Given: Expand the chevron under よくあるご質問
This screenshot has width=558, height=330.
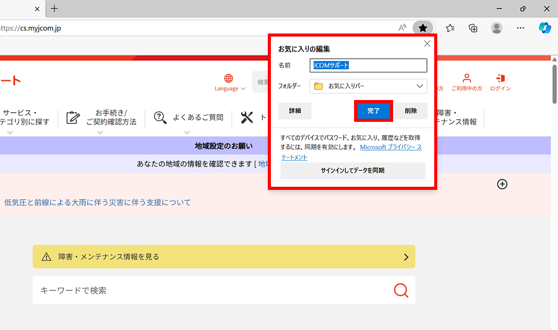Looking at the screenshot, I should (x=187, y=133).
